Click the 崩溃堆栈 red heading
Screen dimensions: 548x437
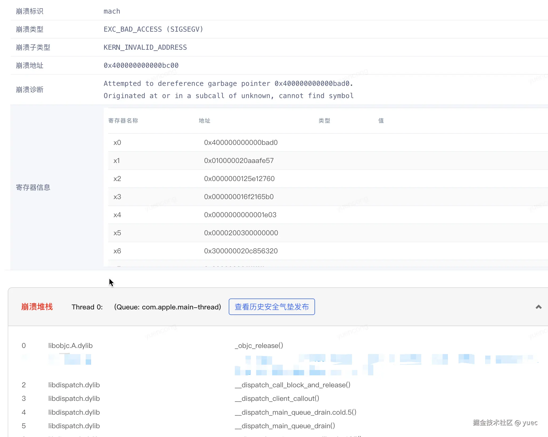point(37,307)
